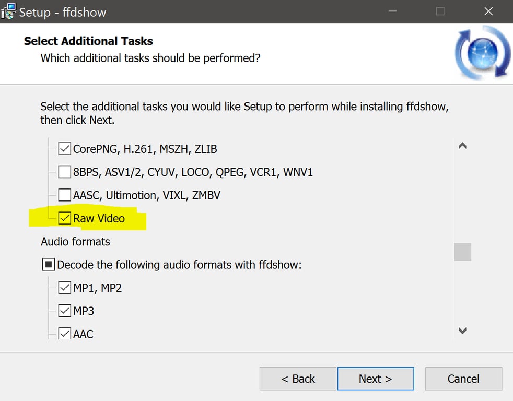The height and width of the screenshot is (401, 513).
Task: Enable AASC, Ultimotion, VIXL, ZMBV checkbox
Action: 65,195
